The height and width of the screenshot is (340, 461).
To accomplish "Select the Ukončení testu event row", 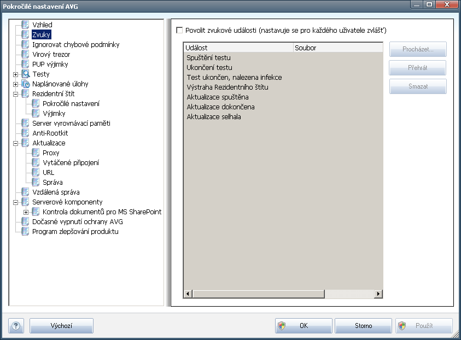I will 283,68.
